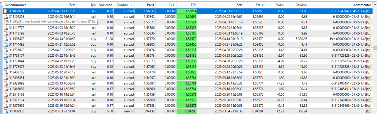The width and height of the screenshot is (377, 114).
Task: Select the profit cell 149.00
Action: click(302, 67)
